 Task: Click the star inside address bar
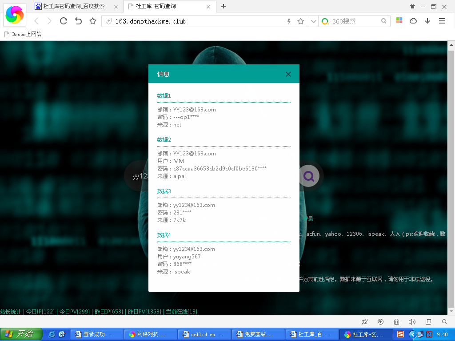[x=301, y=21]
